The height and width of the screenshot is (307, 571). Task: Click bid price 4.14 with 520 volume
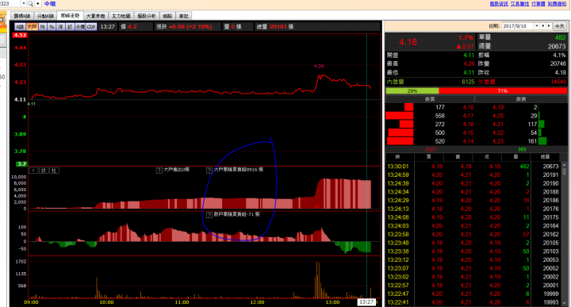[x=469, y=141]
